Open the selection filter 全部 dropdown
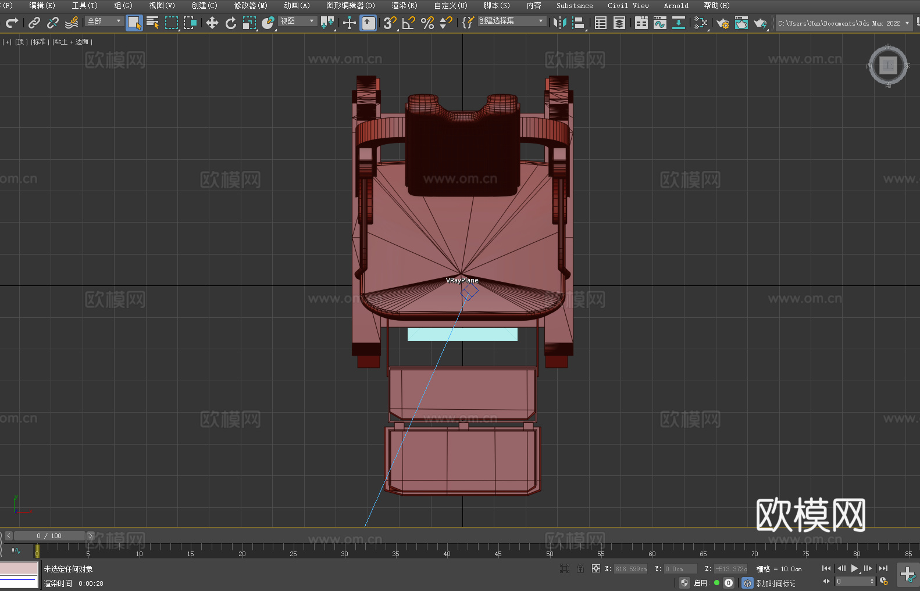Screen dimensions: 920x591 [104, 21]
